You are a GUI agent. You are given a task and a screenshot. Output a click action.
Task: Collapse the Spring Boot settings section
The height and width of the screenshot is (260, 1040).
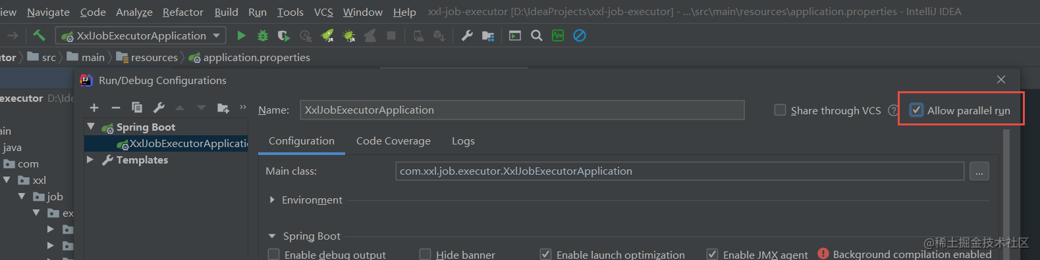(272, 236)
